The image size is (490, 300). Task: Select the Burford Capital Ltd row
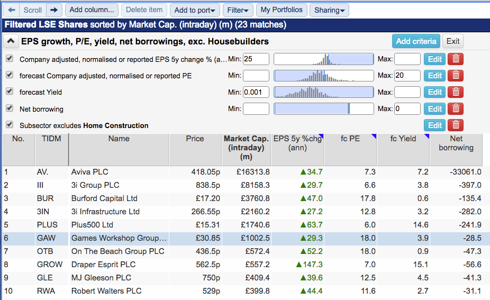click(x=246, y=198)
